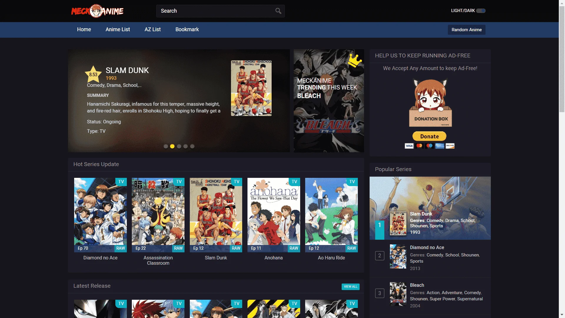565x318 pixels.
Task: Click the Assassination Classroom title link
Action: 158,260
